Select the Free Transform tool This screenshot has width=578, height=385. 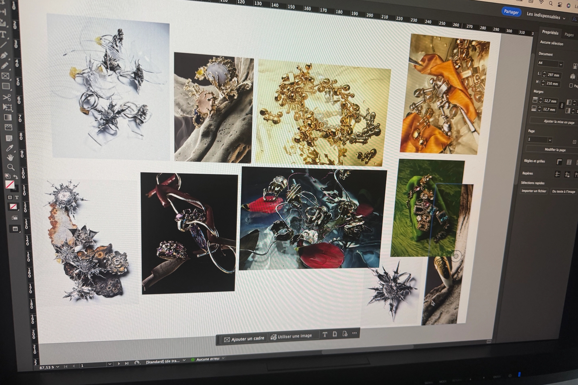[7, 107]
